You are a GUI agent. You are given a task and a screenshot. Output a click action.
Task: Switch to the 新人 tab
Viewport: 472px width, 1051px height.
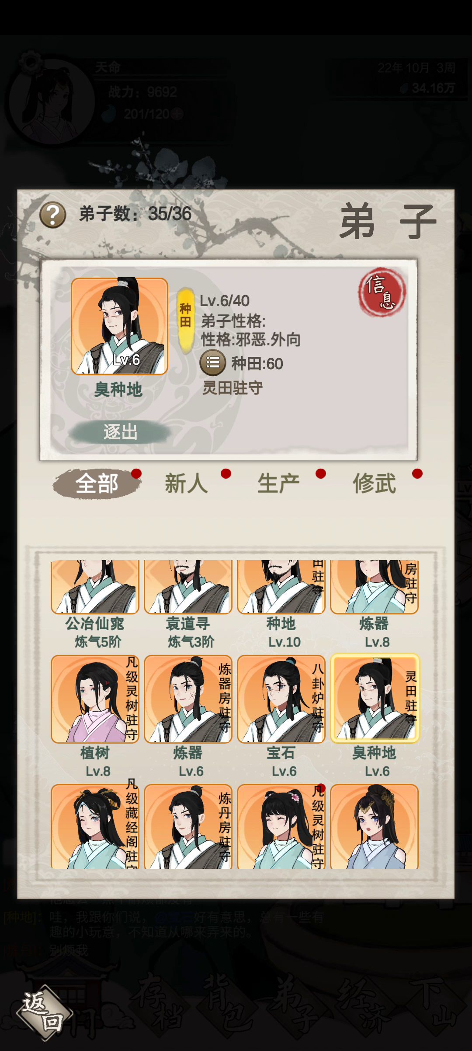(x=187, y=483)
